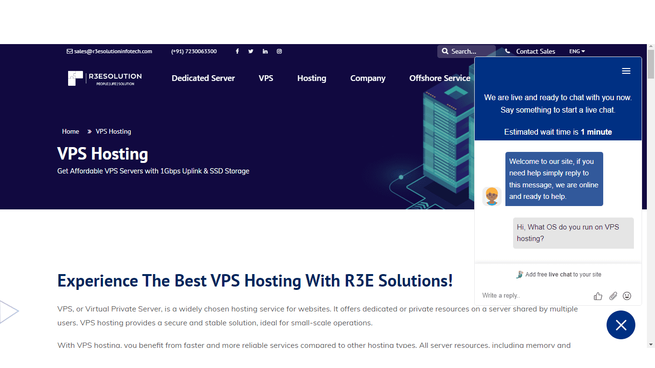Screen dimensions: 655x368
Task: Click the "VPS Hosting" page title
Action: [x=103, y=154]
